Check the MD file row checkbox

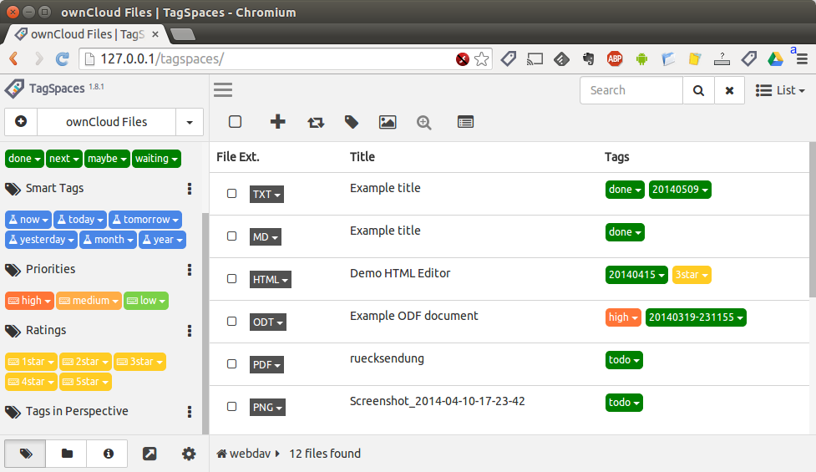coord(231,236)
